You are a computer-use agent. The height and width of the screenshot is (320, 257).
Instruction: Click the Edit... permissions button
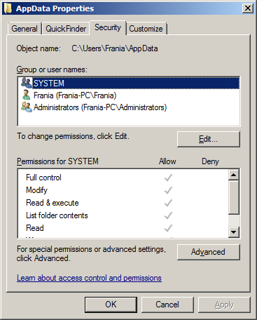point(209,139)
